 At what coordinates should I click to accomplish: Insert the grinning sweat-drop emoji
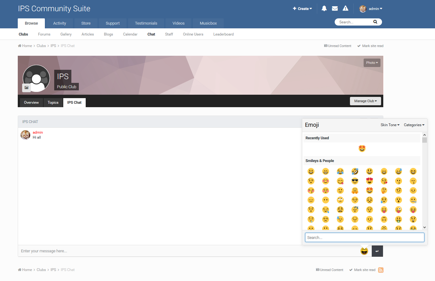coord(399,171)
